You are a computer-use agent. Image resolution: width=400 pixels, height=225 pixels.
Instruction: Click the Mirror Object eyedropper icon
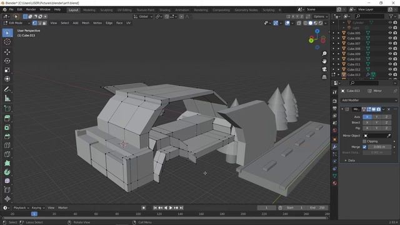389,136
